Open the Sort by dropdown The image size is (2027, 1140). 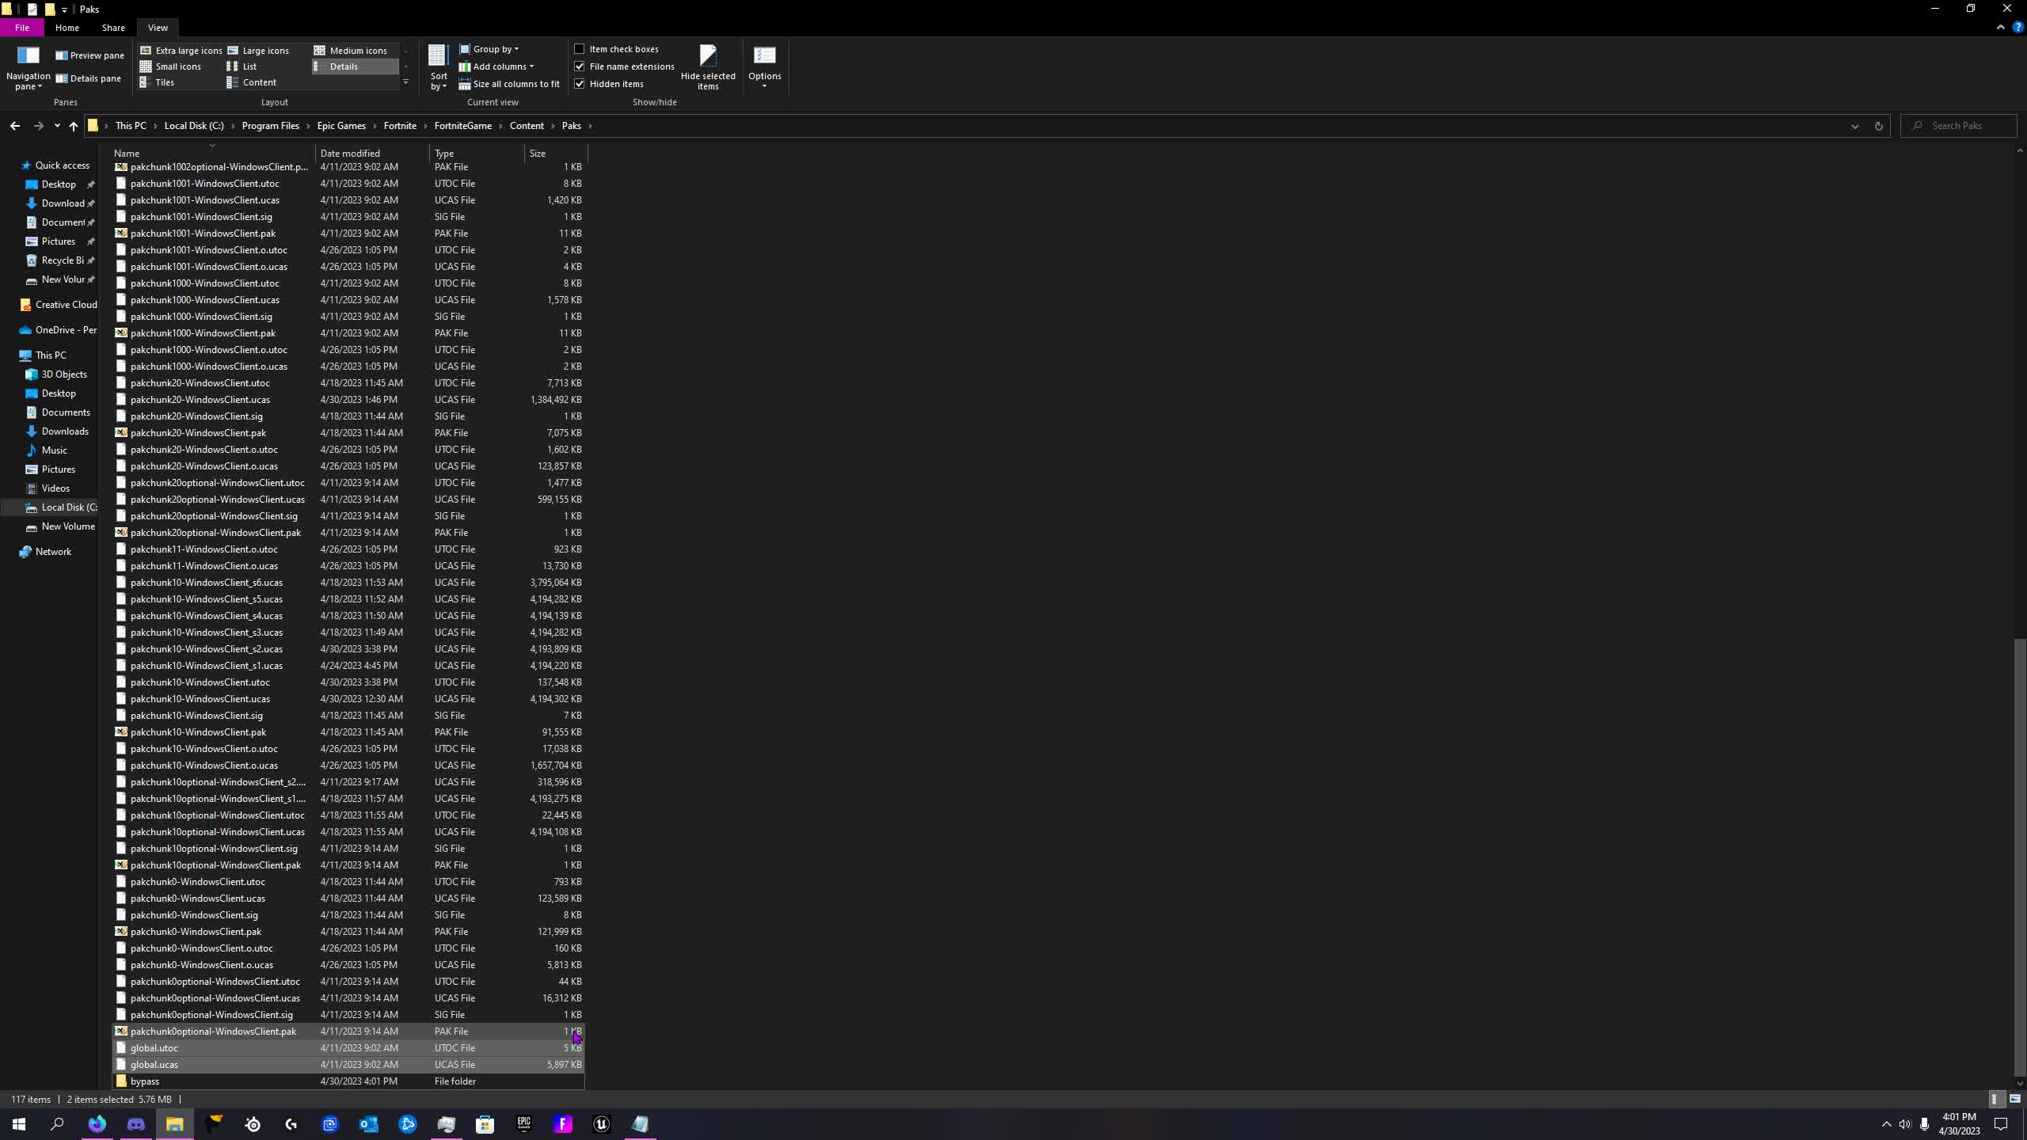437,66
